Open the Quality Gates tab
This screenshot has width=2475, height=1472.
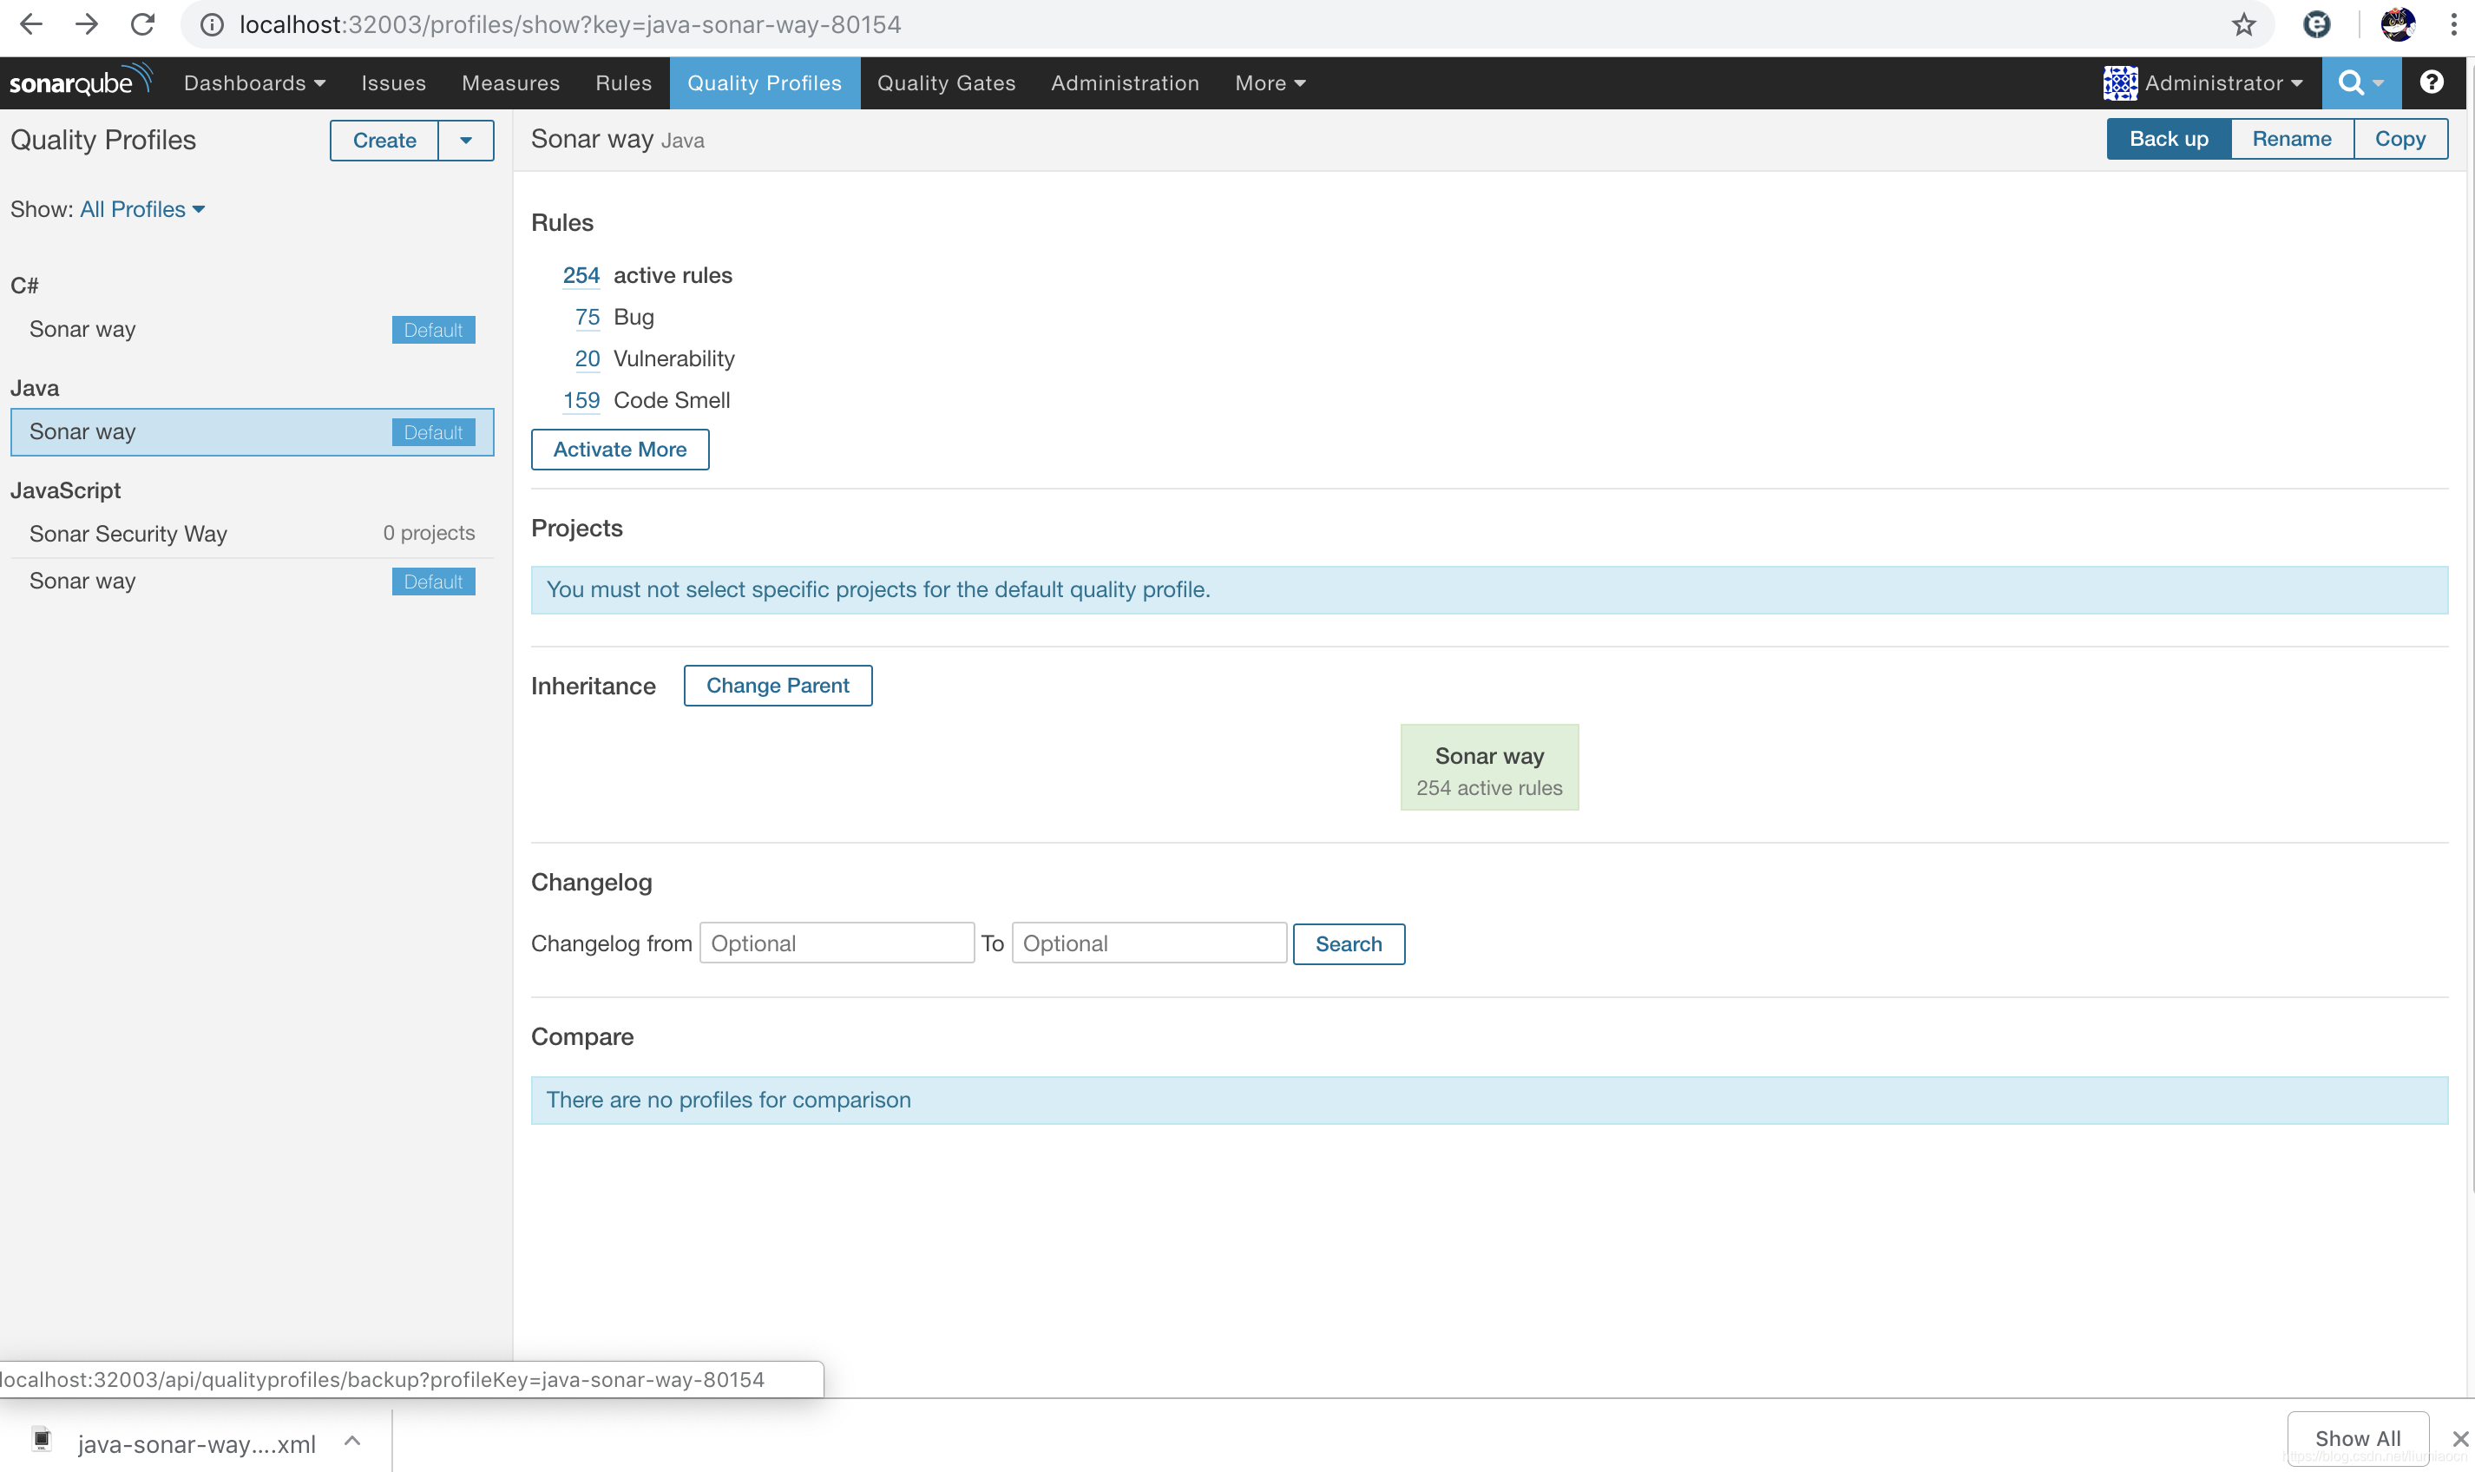click(x=946, y=82)
